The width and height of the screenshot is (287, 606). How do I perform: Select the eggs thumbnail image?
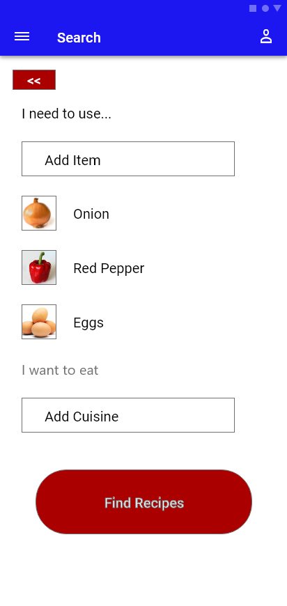[39, 322]
